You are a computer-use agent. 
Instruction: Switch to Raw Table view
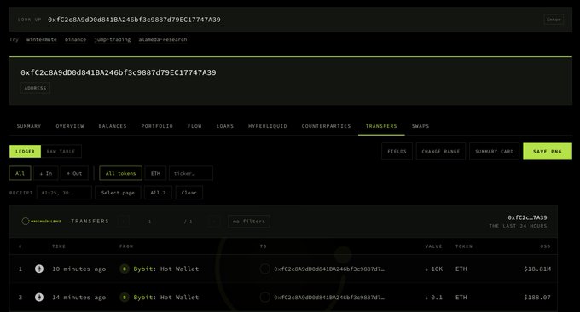coord(61,151)
